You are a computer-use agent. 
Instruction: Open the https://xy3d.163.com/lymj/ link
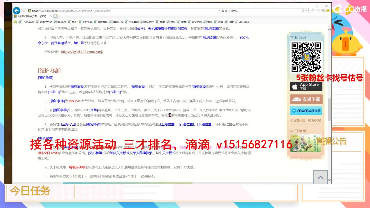tap(82, 52)
